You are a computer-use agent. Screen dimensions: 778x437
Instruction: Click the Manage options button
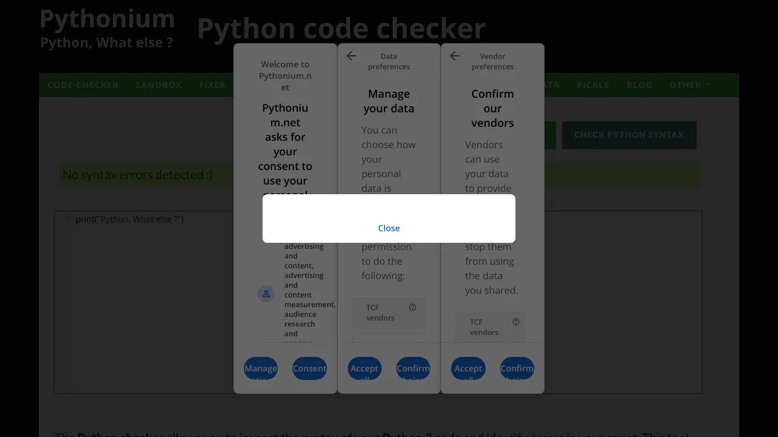[x=261, y=368]
